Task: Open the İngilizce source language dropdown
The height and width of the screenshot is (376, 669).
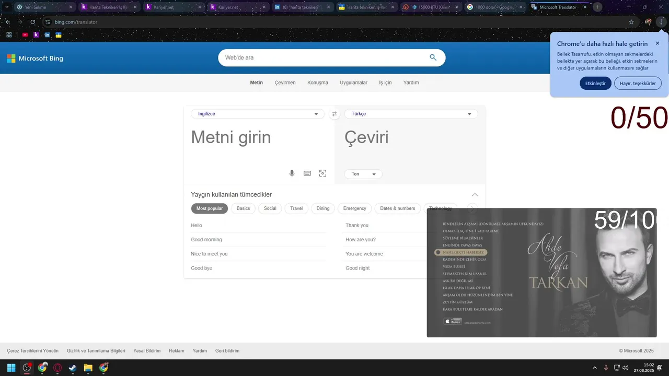Action: (x=258, y=114)
